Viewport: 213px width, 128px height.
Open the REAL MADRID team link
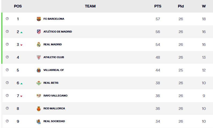[x=53, y=45]
